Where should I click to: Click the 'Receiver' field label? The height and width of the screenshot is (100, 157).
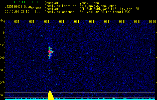[x=52, y=9]
